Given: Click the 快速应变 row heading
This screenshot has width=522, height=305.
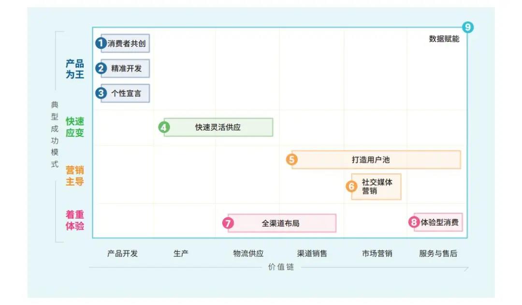Looking at the screenshot, I should click(75, 127).
